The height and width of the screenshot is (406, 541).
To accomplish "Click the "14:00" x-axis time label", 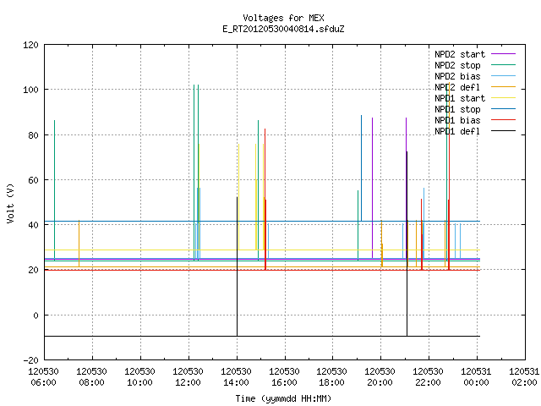I will 236,383.
